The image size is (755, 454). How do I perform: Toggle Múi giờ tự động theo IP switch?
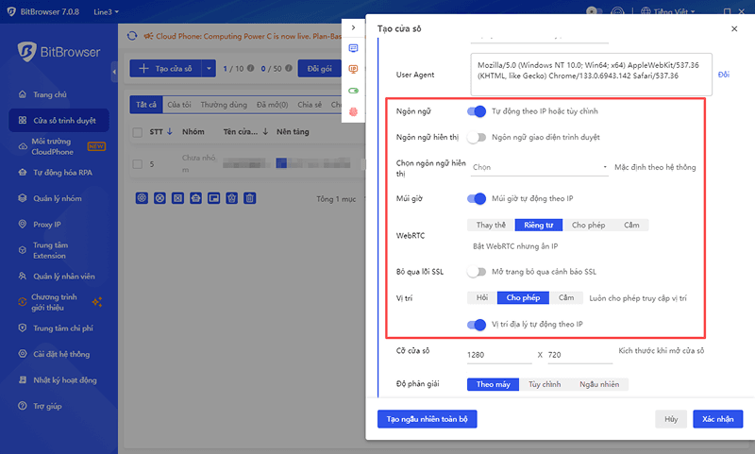click(x=477, y=198)
